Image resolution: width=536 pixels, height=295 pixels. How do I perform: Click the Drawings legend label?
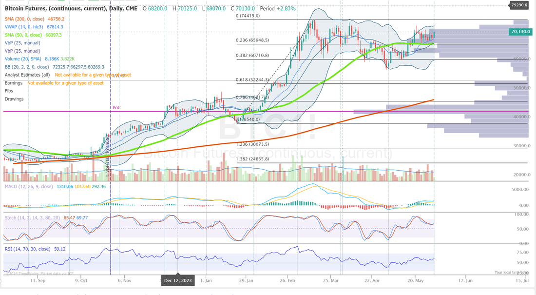pos(14,99)
